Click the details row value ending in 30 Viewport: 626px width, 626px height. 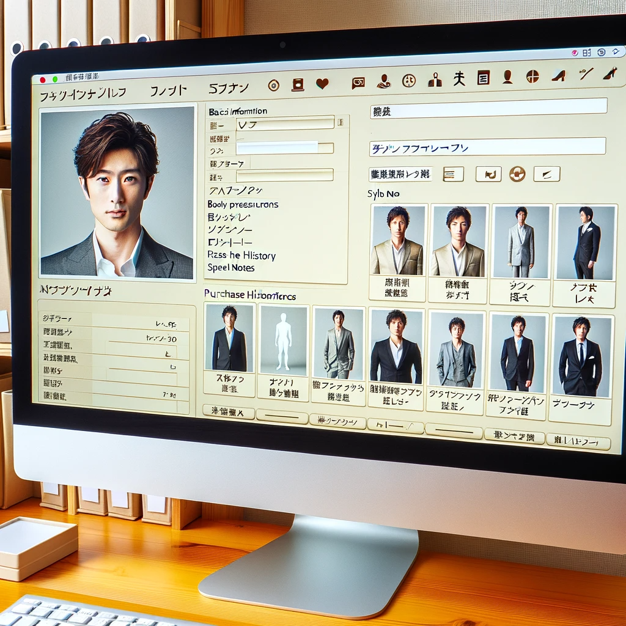(161, 338)
